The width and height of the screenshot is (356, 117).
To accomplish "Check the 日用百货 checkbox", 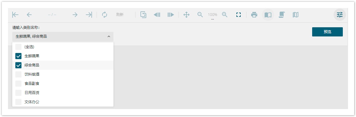I will coord(18,93).
